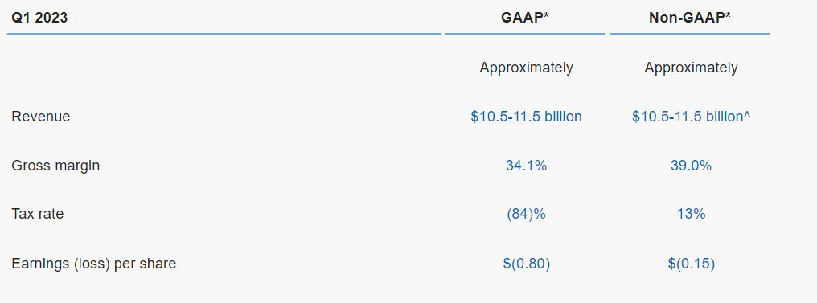Click the (84)% tax rate value
Viewport: 817px width, 303px height.
tap(526, 214)
